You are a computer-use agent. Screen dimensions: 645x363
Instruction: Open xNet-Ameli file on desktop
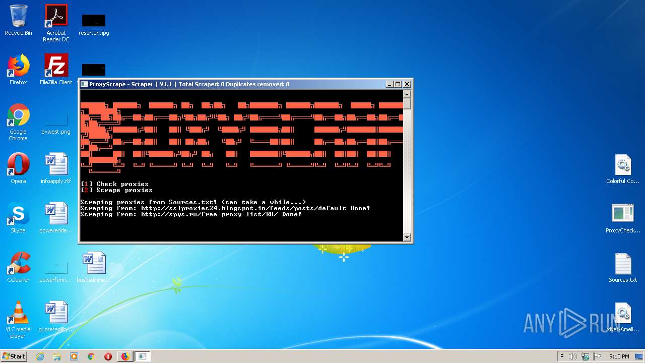tap(623, 317)
